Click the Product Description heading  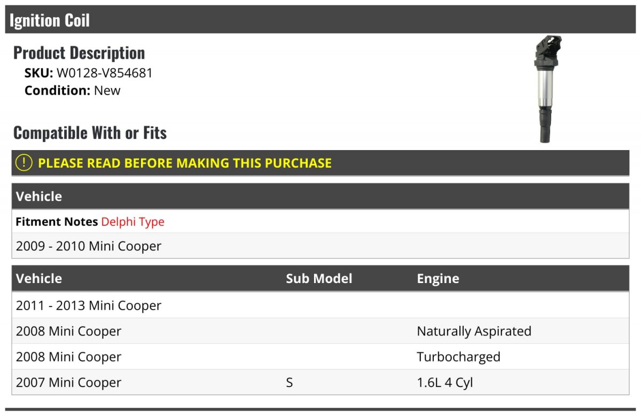click(79, 53)
